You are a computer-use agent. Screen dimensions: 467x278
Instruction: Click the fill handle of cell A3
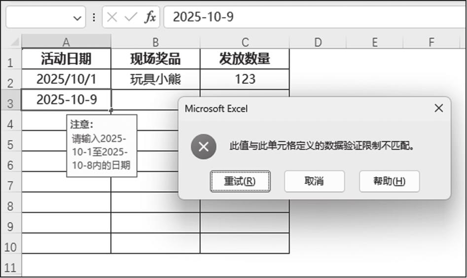[111, 110]
